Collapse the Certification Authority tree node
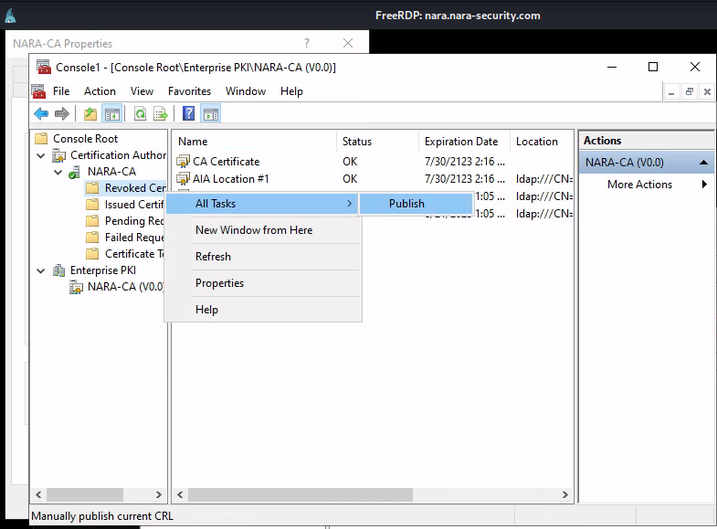The height and width of the screenshot is (529, 717). coord(41,155)
